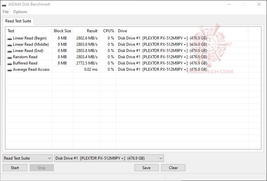267x181 pixels.
Task: Select the Read Test Suite tab
Action: (x=18, y=21)
